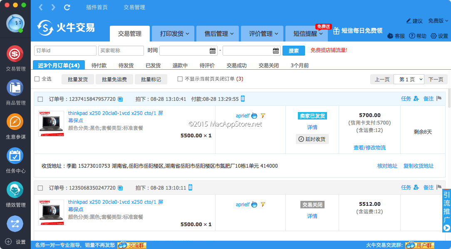Open 生意参谋 compass icon
Viewport: 451px width, 249px height.
pos(15,122)
